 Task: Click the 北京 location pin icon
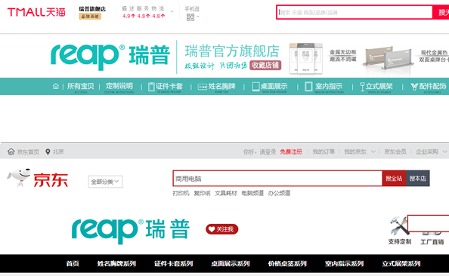[48, 152]
